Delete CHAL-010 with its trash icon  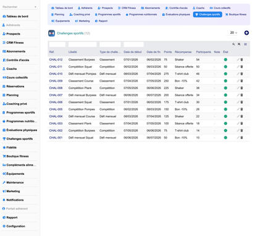242,74
